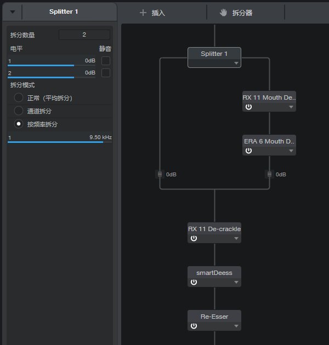Click the 9.50 kHz frequency value
Image resolution: width=329 pixels, height=345 pixels.
[x=100, y=137]
